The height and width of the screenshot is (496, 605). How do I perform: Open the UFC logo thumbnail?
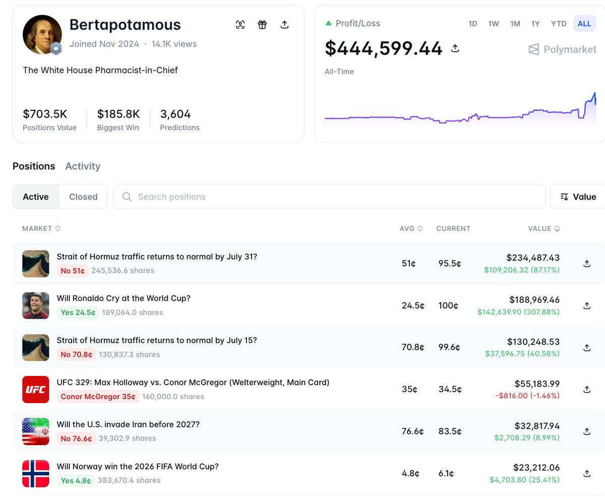tap(36, 390)
